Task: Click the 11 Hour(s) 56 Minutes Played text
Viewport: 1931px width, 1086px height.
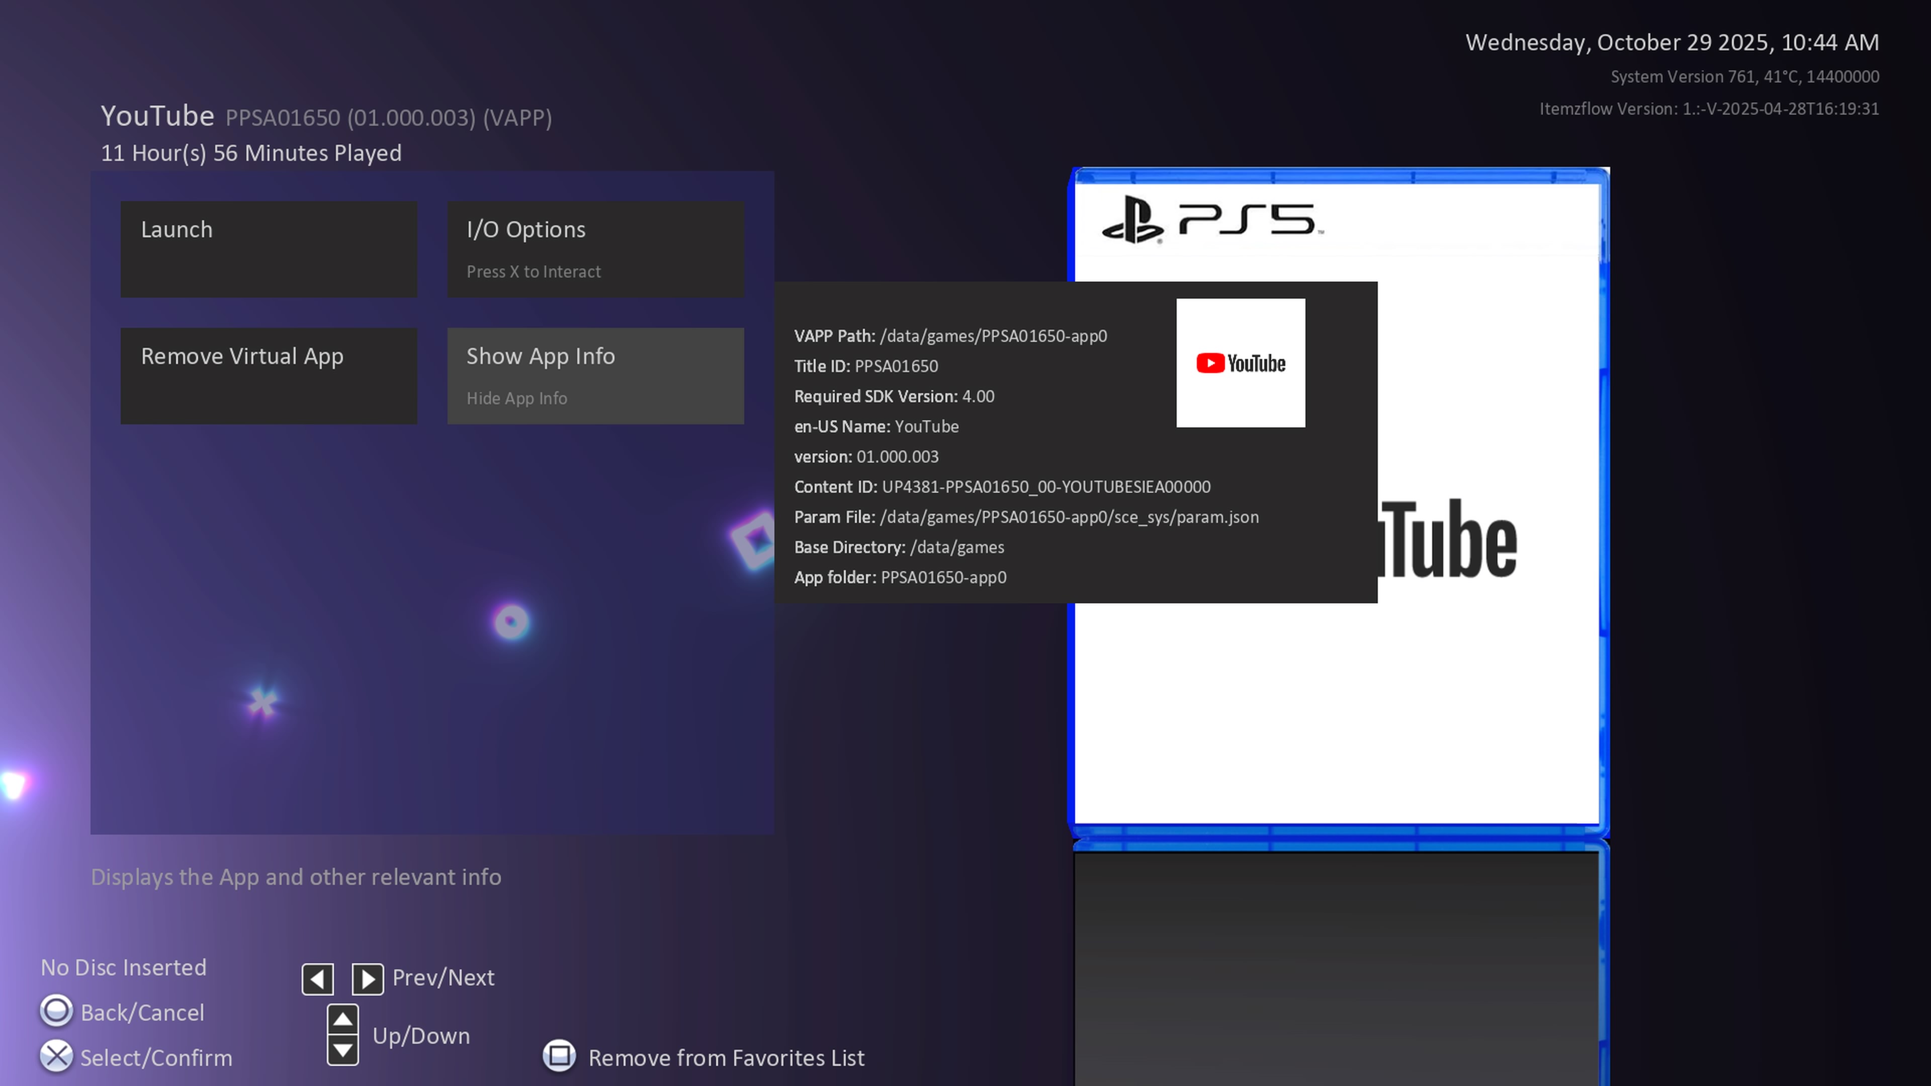Action: (251, 153)
